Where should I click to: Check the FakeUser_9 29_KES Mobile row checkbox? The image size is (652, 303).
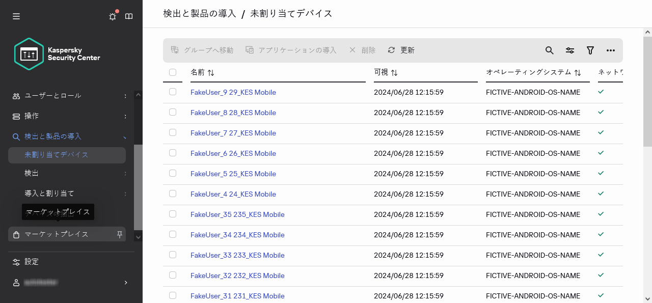[173, 92]
